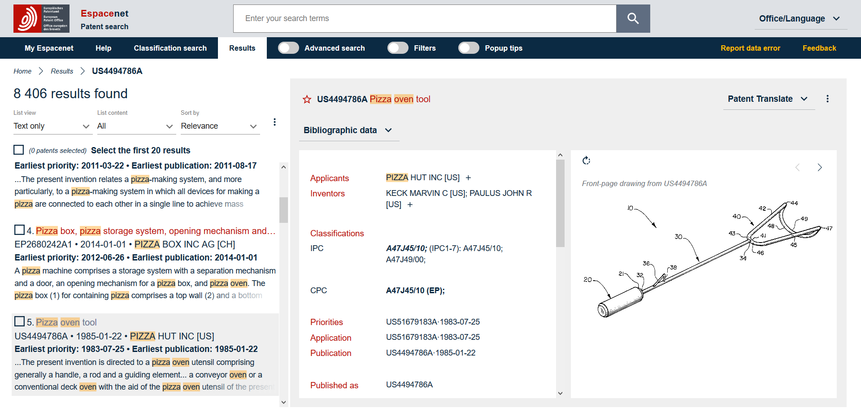Open the List view Text only dropdown
Viewport: 861px width, 408px height.
[x=52, y=126]
